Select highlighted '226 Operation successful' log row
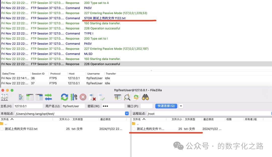The image size is (272, 157). click(x=137, y=64)
